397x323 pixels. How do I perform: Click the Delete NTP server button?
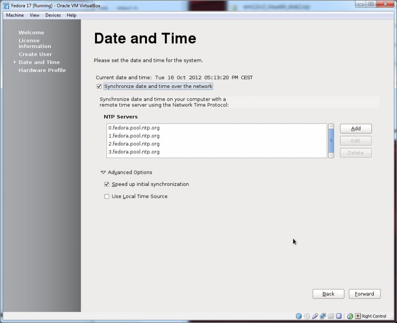pos(356,153)
